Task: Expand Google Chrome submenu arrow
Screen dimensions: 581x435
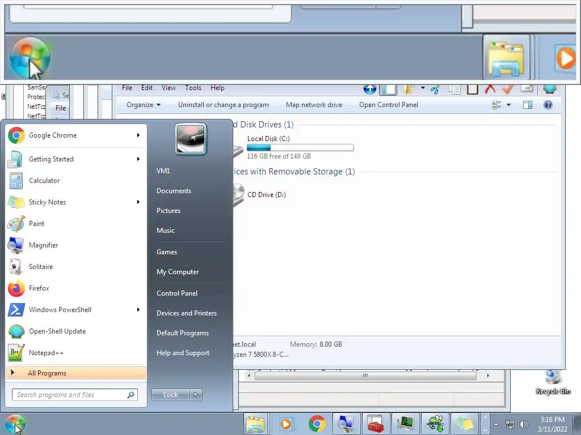Action: (138, 135)
